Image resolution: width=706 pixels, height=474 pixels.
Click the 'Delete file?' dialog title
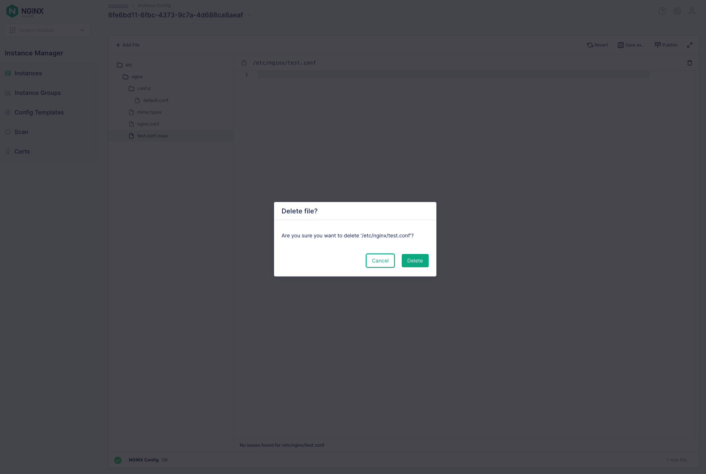(299, 211)
